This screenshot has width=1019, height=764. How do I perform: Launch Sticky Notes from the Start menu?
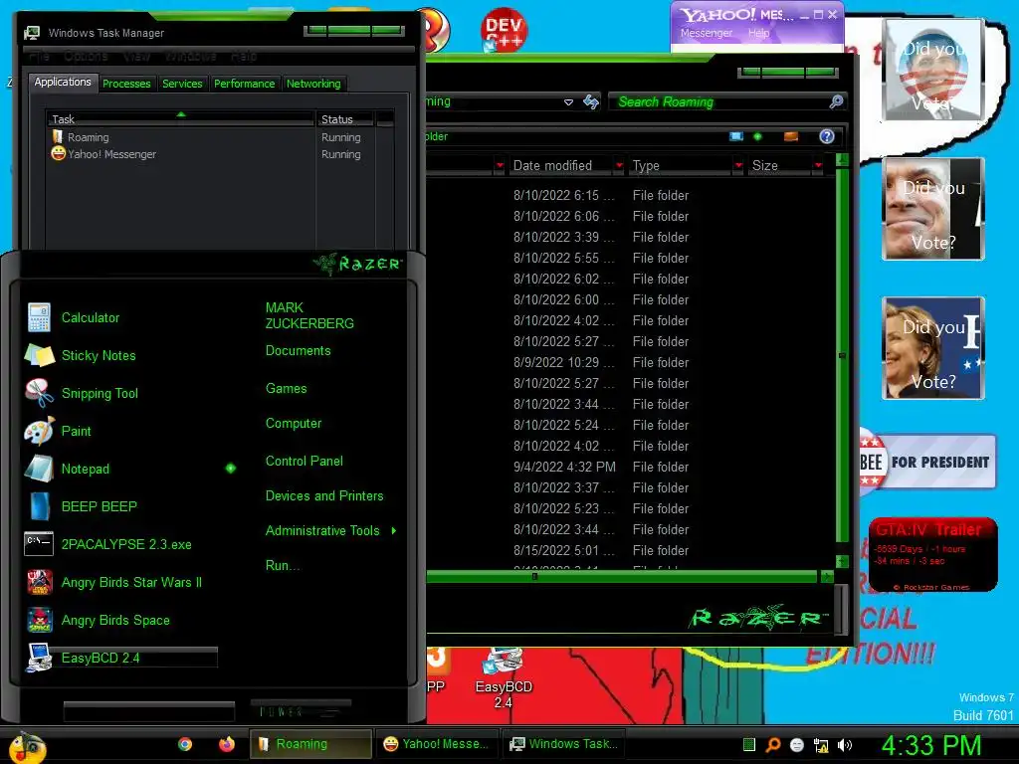click(x=99, y=355)
